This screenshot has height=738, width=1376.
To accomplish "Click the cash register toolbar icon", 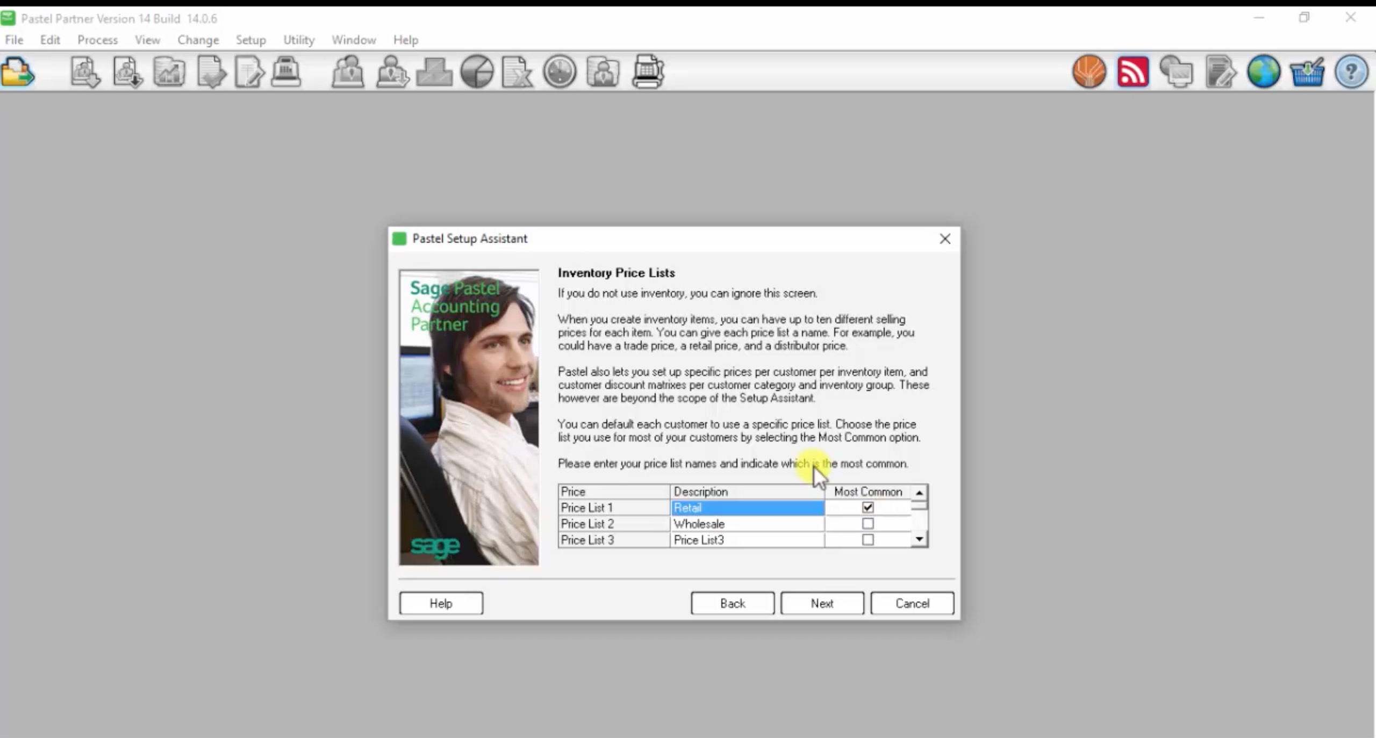I will pos(286,71).
